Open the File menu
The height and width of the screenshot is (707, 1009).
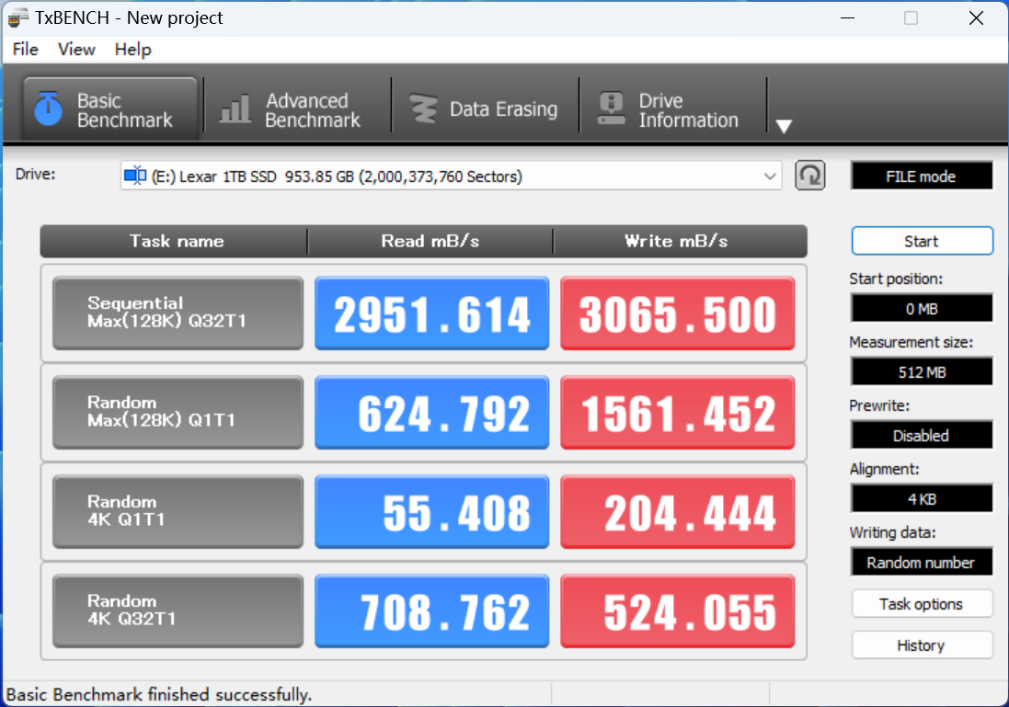(26, 50)
